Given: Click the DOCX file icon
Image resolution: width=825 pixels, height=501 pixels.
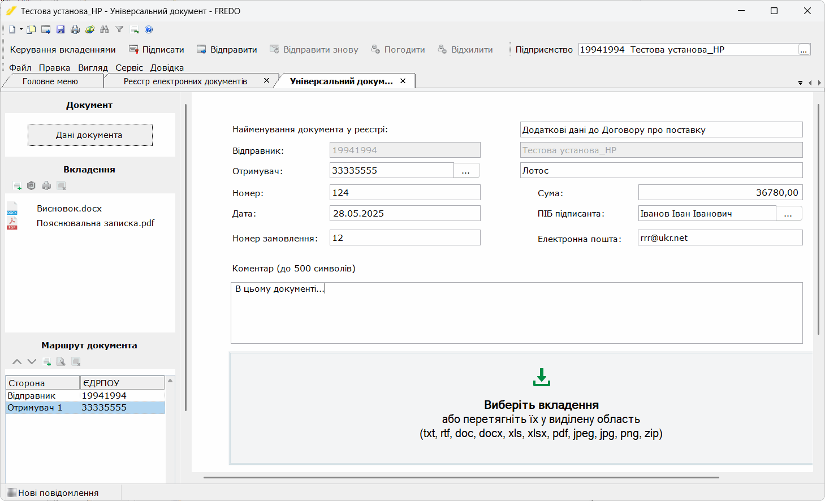Looking at the screenshot, I should 12,208.
